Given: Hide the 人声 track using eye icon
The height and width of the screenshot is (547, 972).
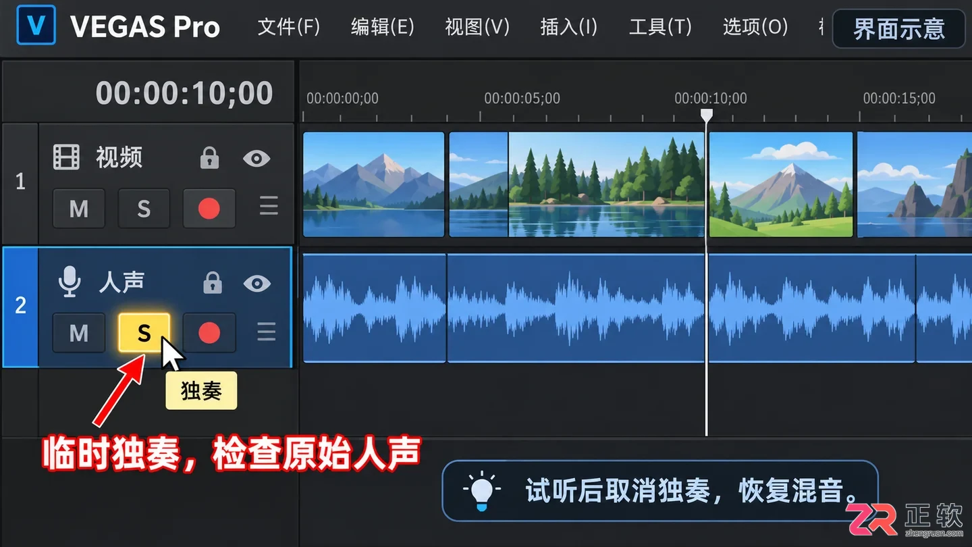Looking at the screenshot, I should [256, 283].
